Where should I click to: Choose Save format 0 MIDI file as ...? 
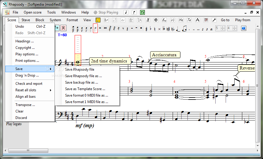(87, 95)
